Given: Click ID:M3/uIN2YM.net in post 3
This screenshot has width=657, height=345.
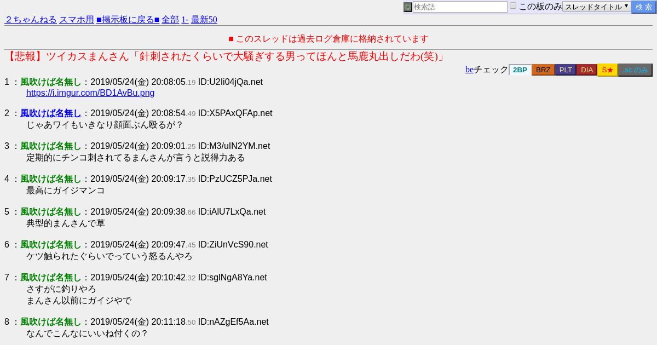Looking at the screenshot, I should (234, 146).
